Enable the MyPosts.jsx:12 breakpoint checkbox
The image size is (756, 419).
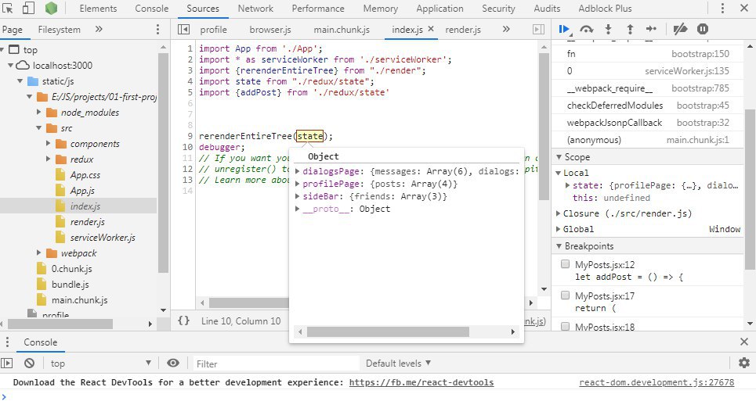[x=565, y=265]
